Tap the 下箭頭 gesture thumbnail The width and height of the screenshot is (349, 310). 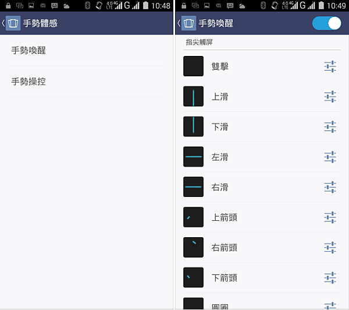(193, 277)
